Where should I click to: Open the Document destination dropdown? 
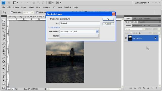point(97,31)
